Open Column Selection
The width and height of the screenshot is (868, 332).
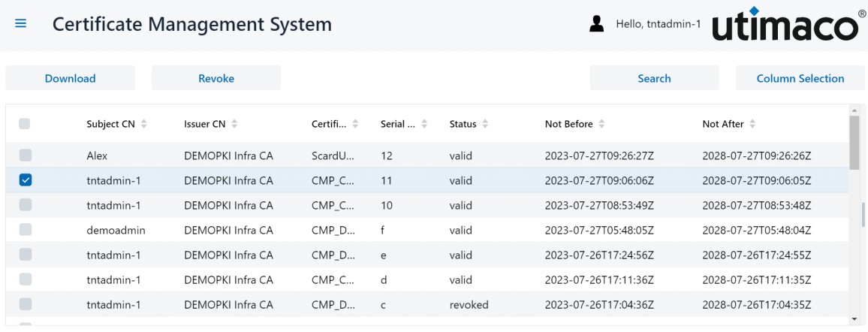tap(800, 78)
